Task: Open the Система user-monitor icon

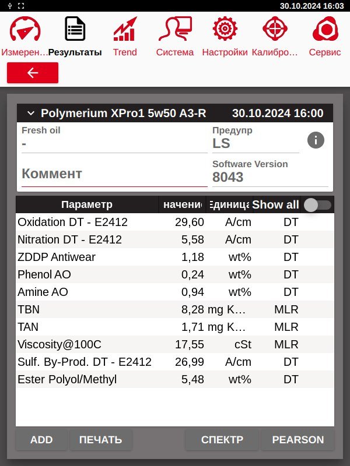Action: click(x=175, y=29)
